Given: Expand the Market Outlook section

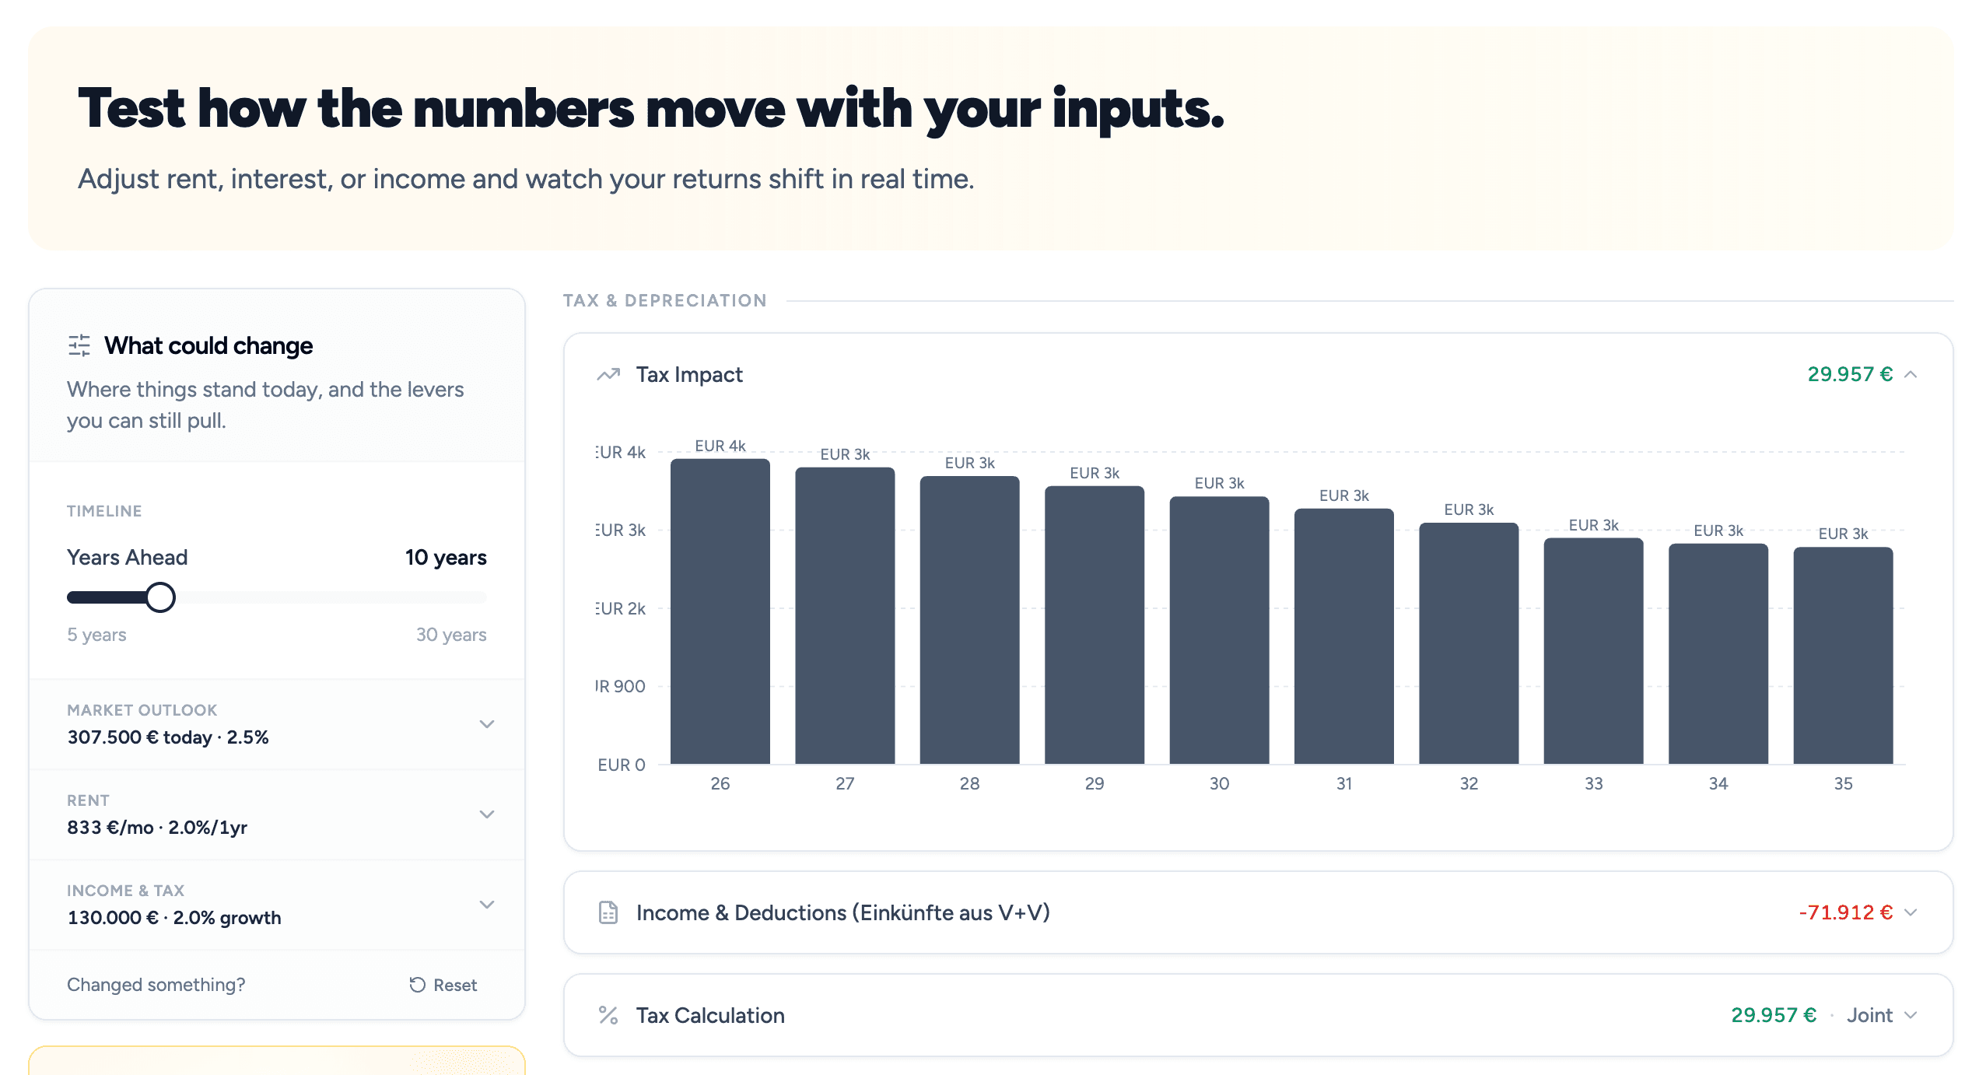Looking at the screenshot, I should click(x=277, y=724).
